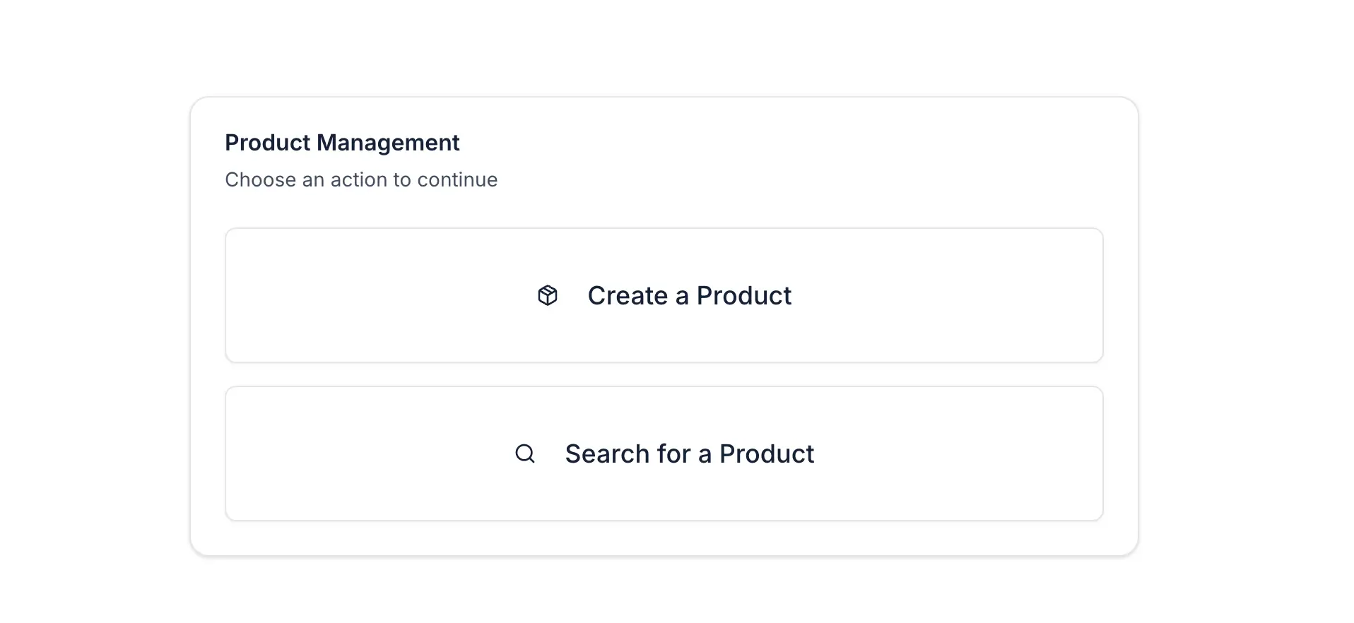The image size is (1354, 623).
Task: Hit the package icon to create a product
Action: (x=547, y=295)
